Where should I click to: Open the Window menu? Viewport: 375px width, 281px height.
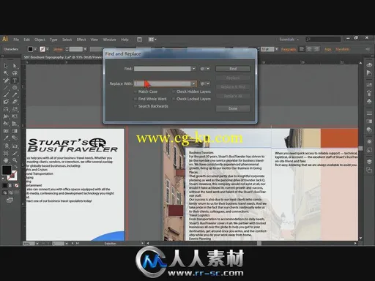(x=109, y=40)
